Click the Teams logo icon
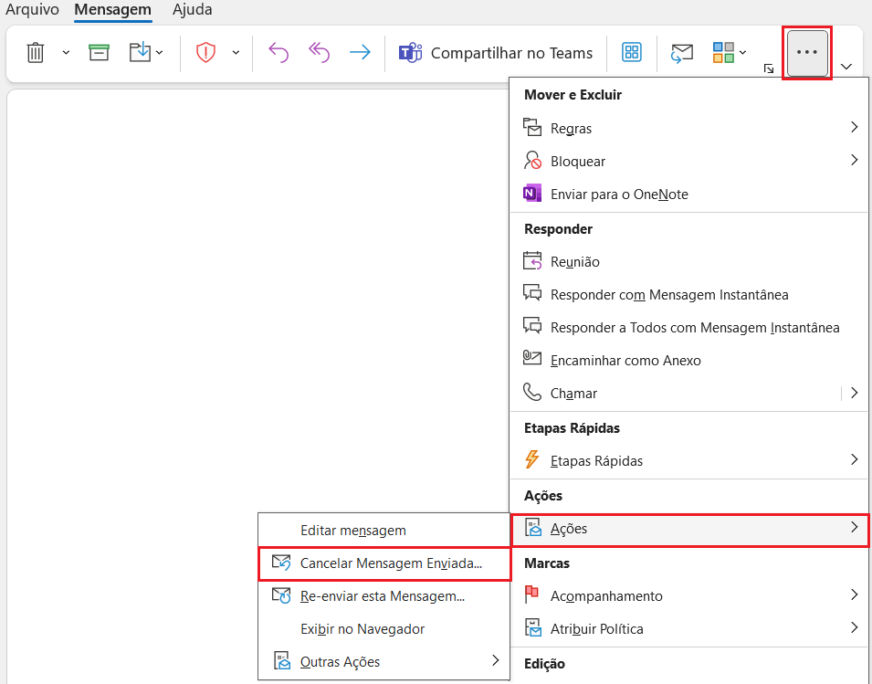 click(x=410, y=53)
